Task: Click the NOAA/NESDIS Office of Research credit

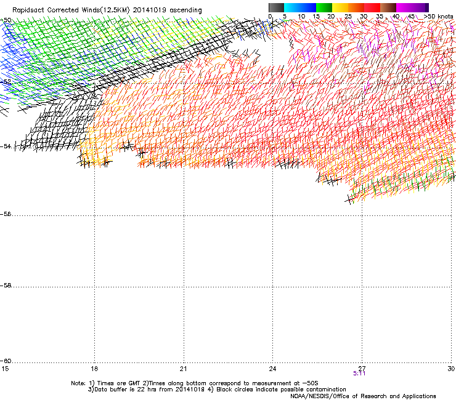Action: pyautogui.click(x=363, y=396)
